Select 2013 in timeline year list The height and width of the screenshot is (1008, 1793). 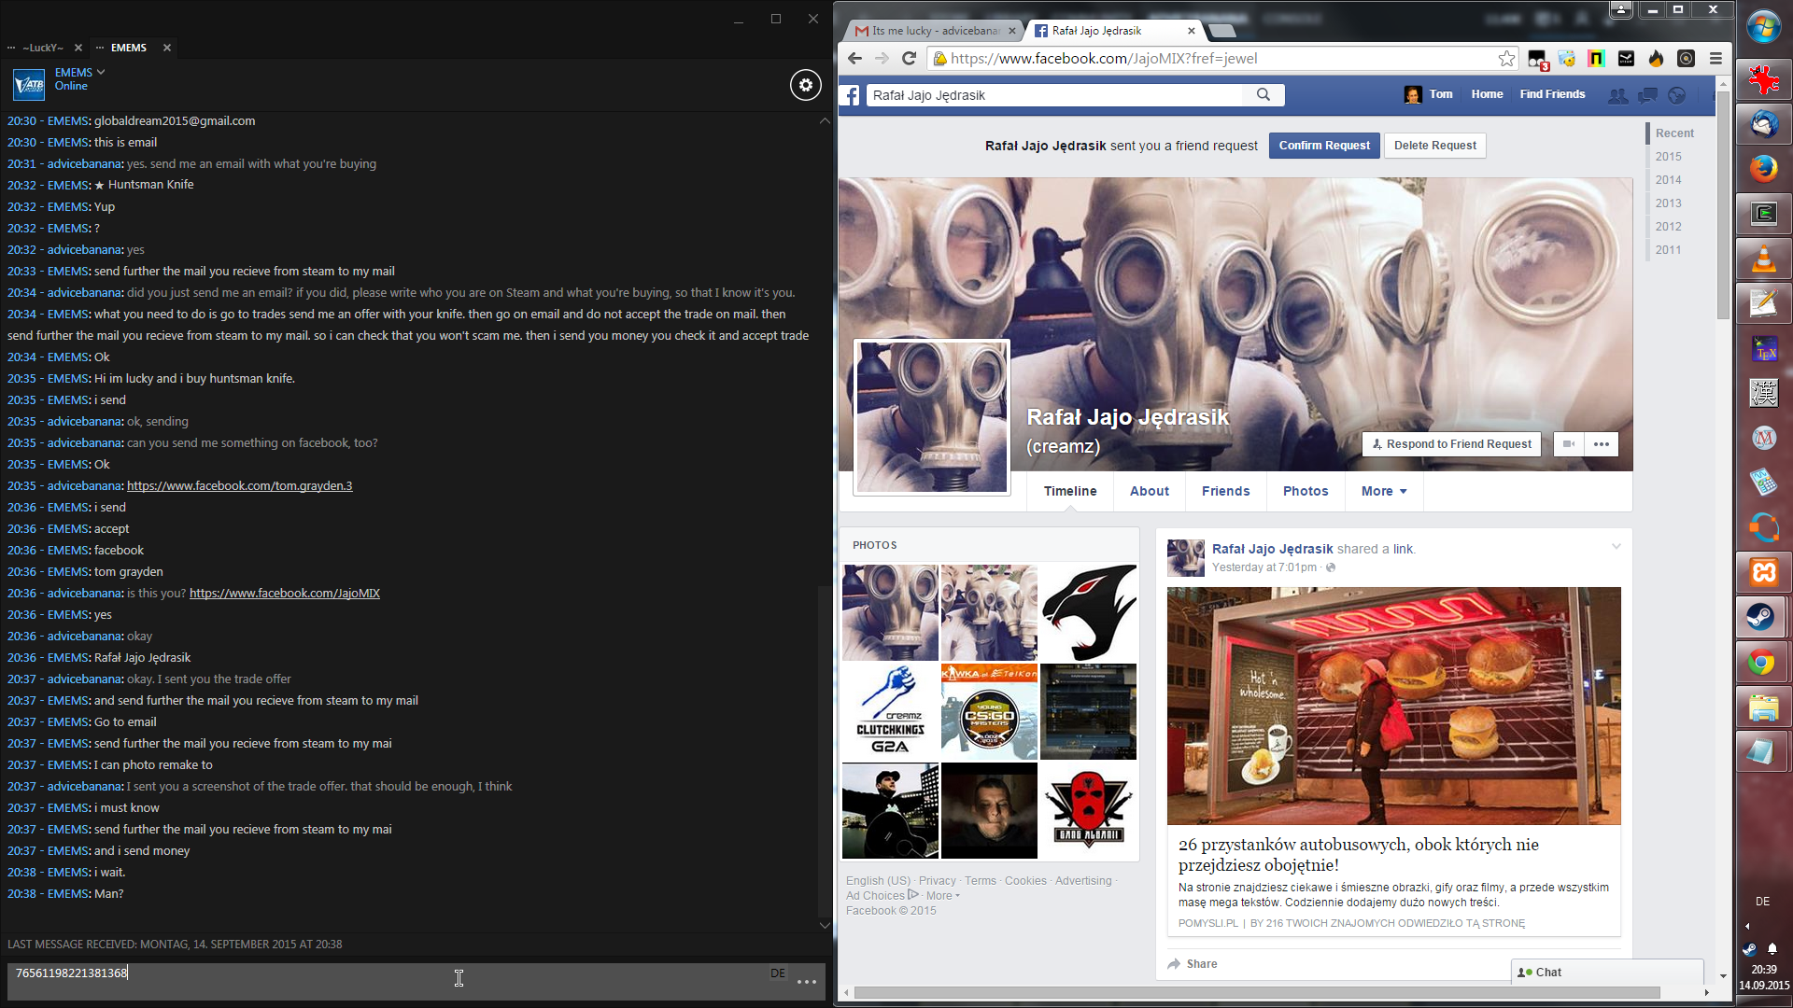1668,203
